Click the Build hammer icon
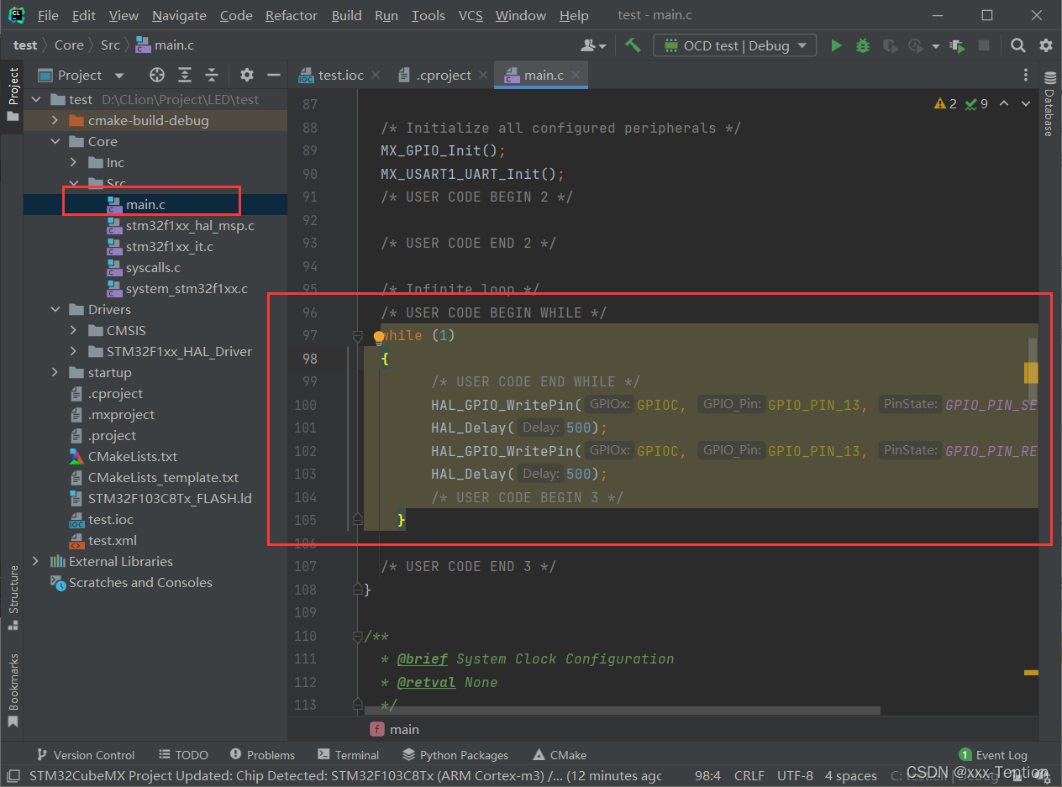 click(633, 45)
